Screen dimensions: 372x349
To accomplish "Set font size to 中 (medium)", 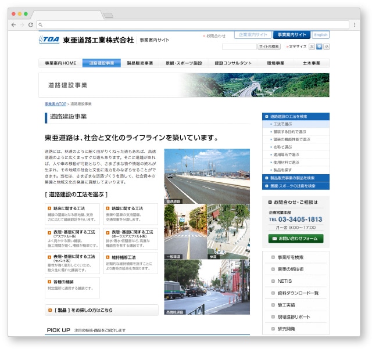I will coord(319,46).
